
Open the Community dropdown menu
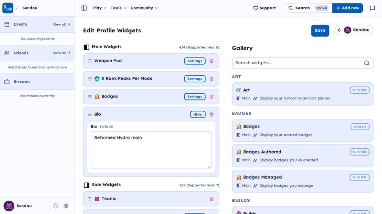144,8
